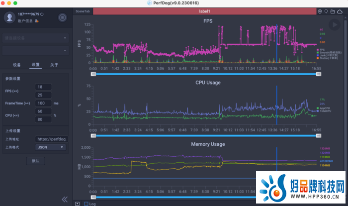Click the location pin icon in the top bar
Image resolution: width=348 pixels, height=206 pixels.
pyautogui.click(x=320, y=11)
